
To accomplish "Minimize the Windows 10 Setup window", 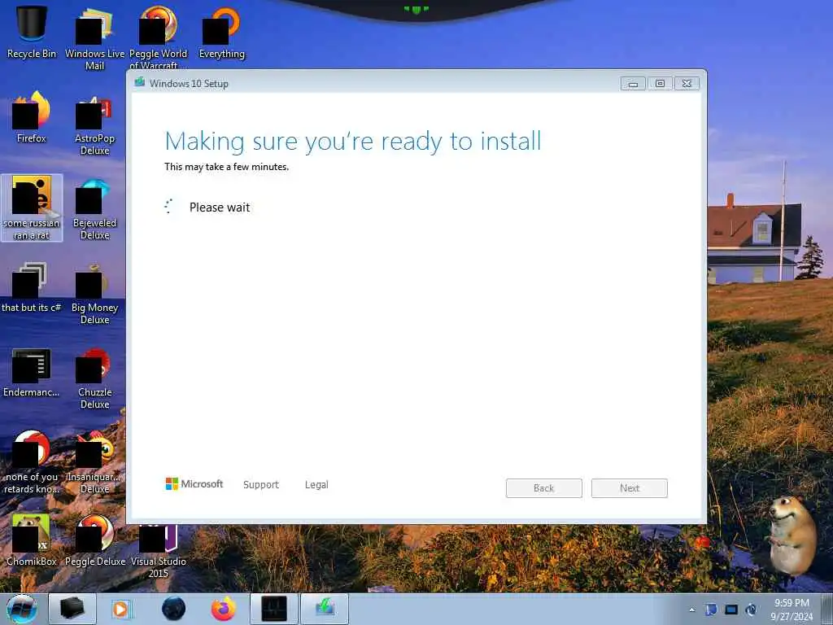I will 633,84.
